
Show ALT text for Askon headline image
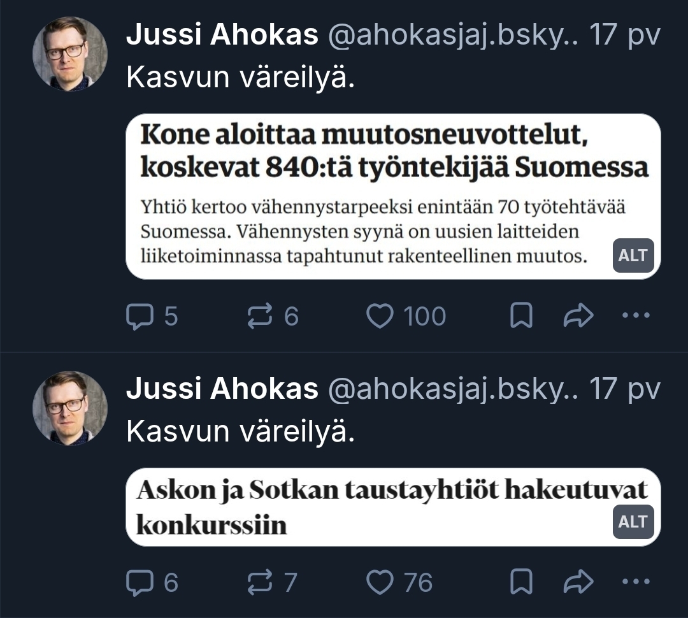633,521
